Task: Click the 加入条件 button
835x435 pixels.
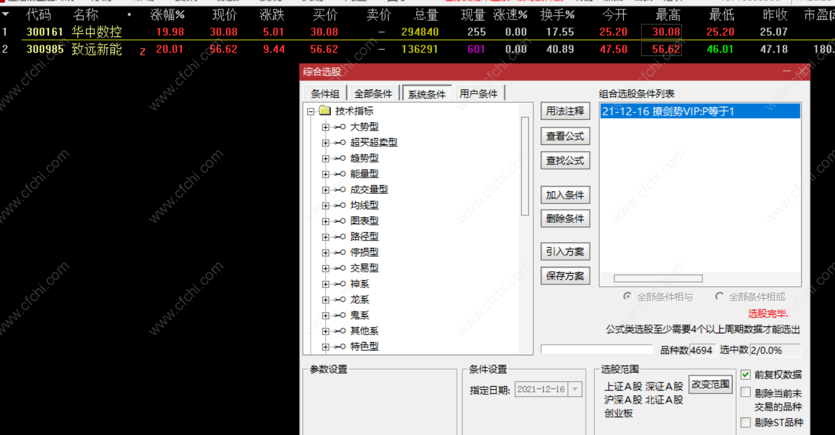Action: (565, 195)
